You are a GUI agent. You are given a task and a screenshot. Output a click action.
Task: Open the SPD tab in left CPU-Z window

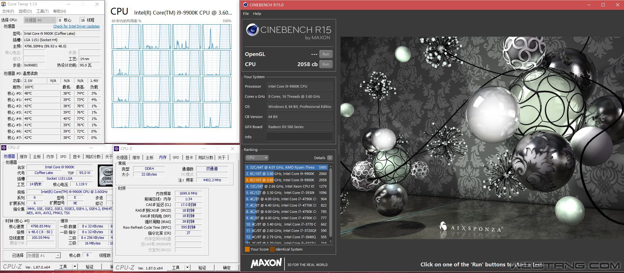tap(63, 157)
